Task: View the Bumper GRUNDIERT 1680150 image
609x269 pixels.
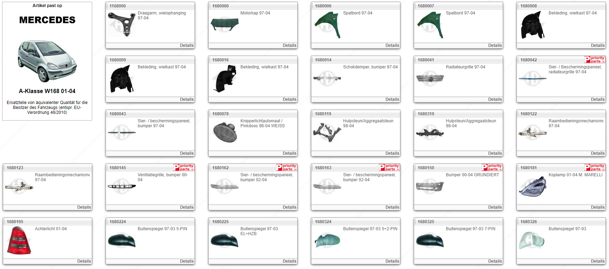Action: coord(430,187)
